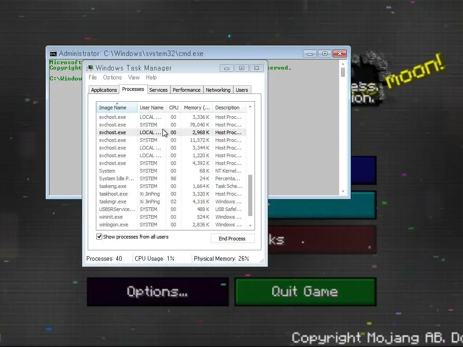Sort processes by Image Name column header
Viewport: 463px width, 347px height.
(x=117, y=108)
